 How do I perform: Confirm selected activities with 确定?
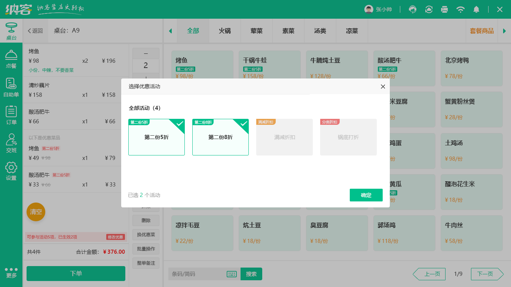366,195
